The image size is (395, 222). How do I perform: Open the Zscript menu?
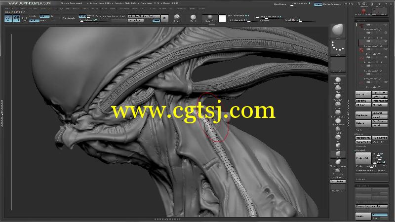[202, 8]
